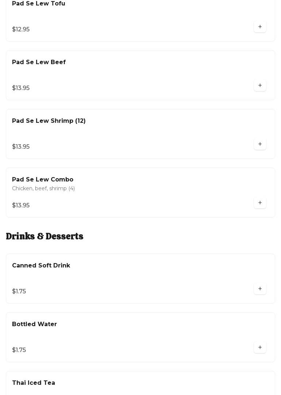Add Canned Soft Drink to order
The width and height of the screenshot is (281, 395).
[260, 289]
